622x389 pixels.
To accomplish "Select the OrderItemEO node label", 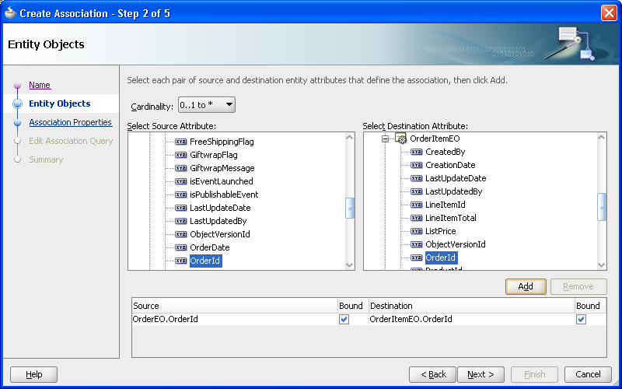I will pyautogui.click(x=435, y=138).
